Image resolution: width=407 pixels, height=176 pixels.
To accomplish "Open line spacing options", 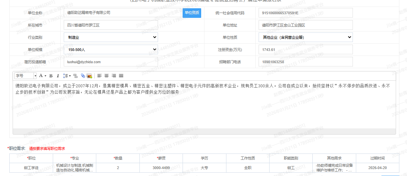I will click(67, 76).
